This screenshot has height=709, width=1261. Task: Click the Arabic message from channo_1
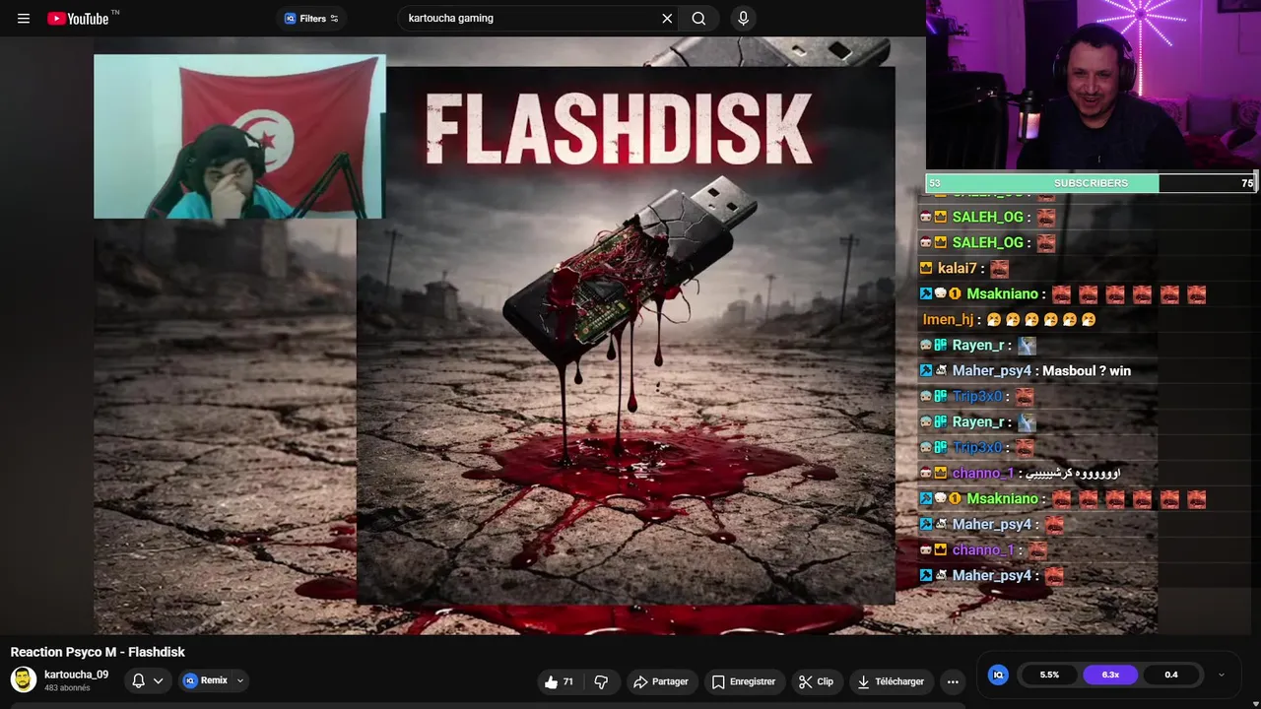click(x=1072, y=473)
